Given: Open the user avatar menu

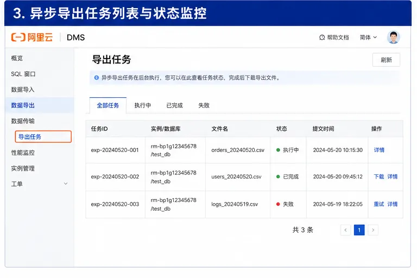Looking at the screenshot, I should 393,37.
